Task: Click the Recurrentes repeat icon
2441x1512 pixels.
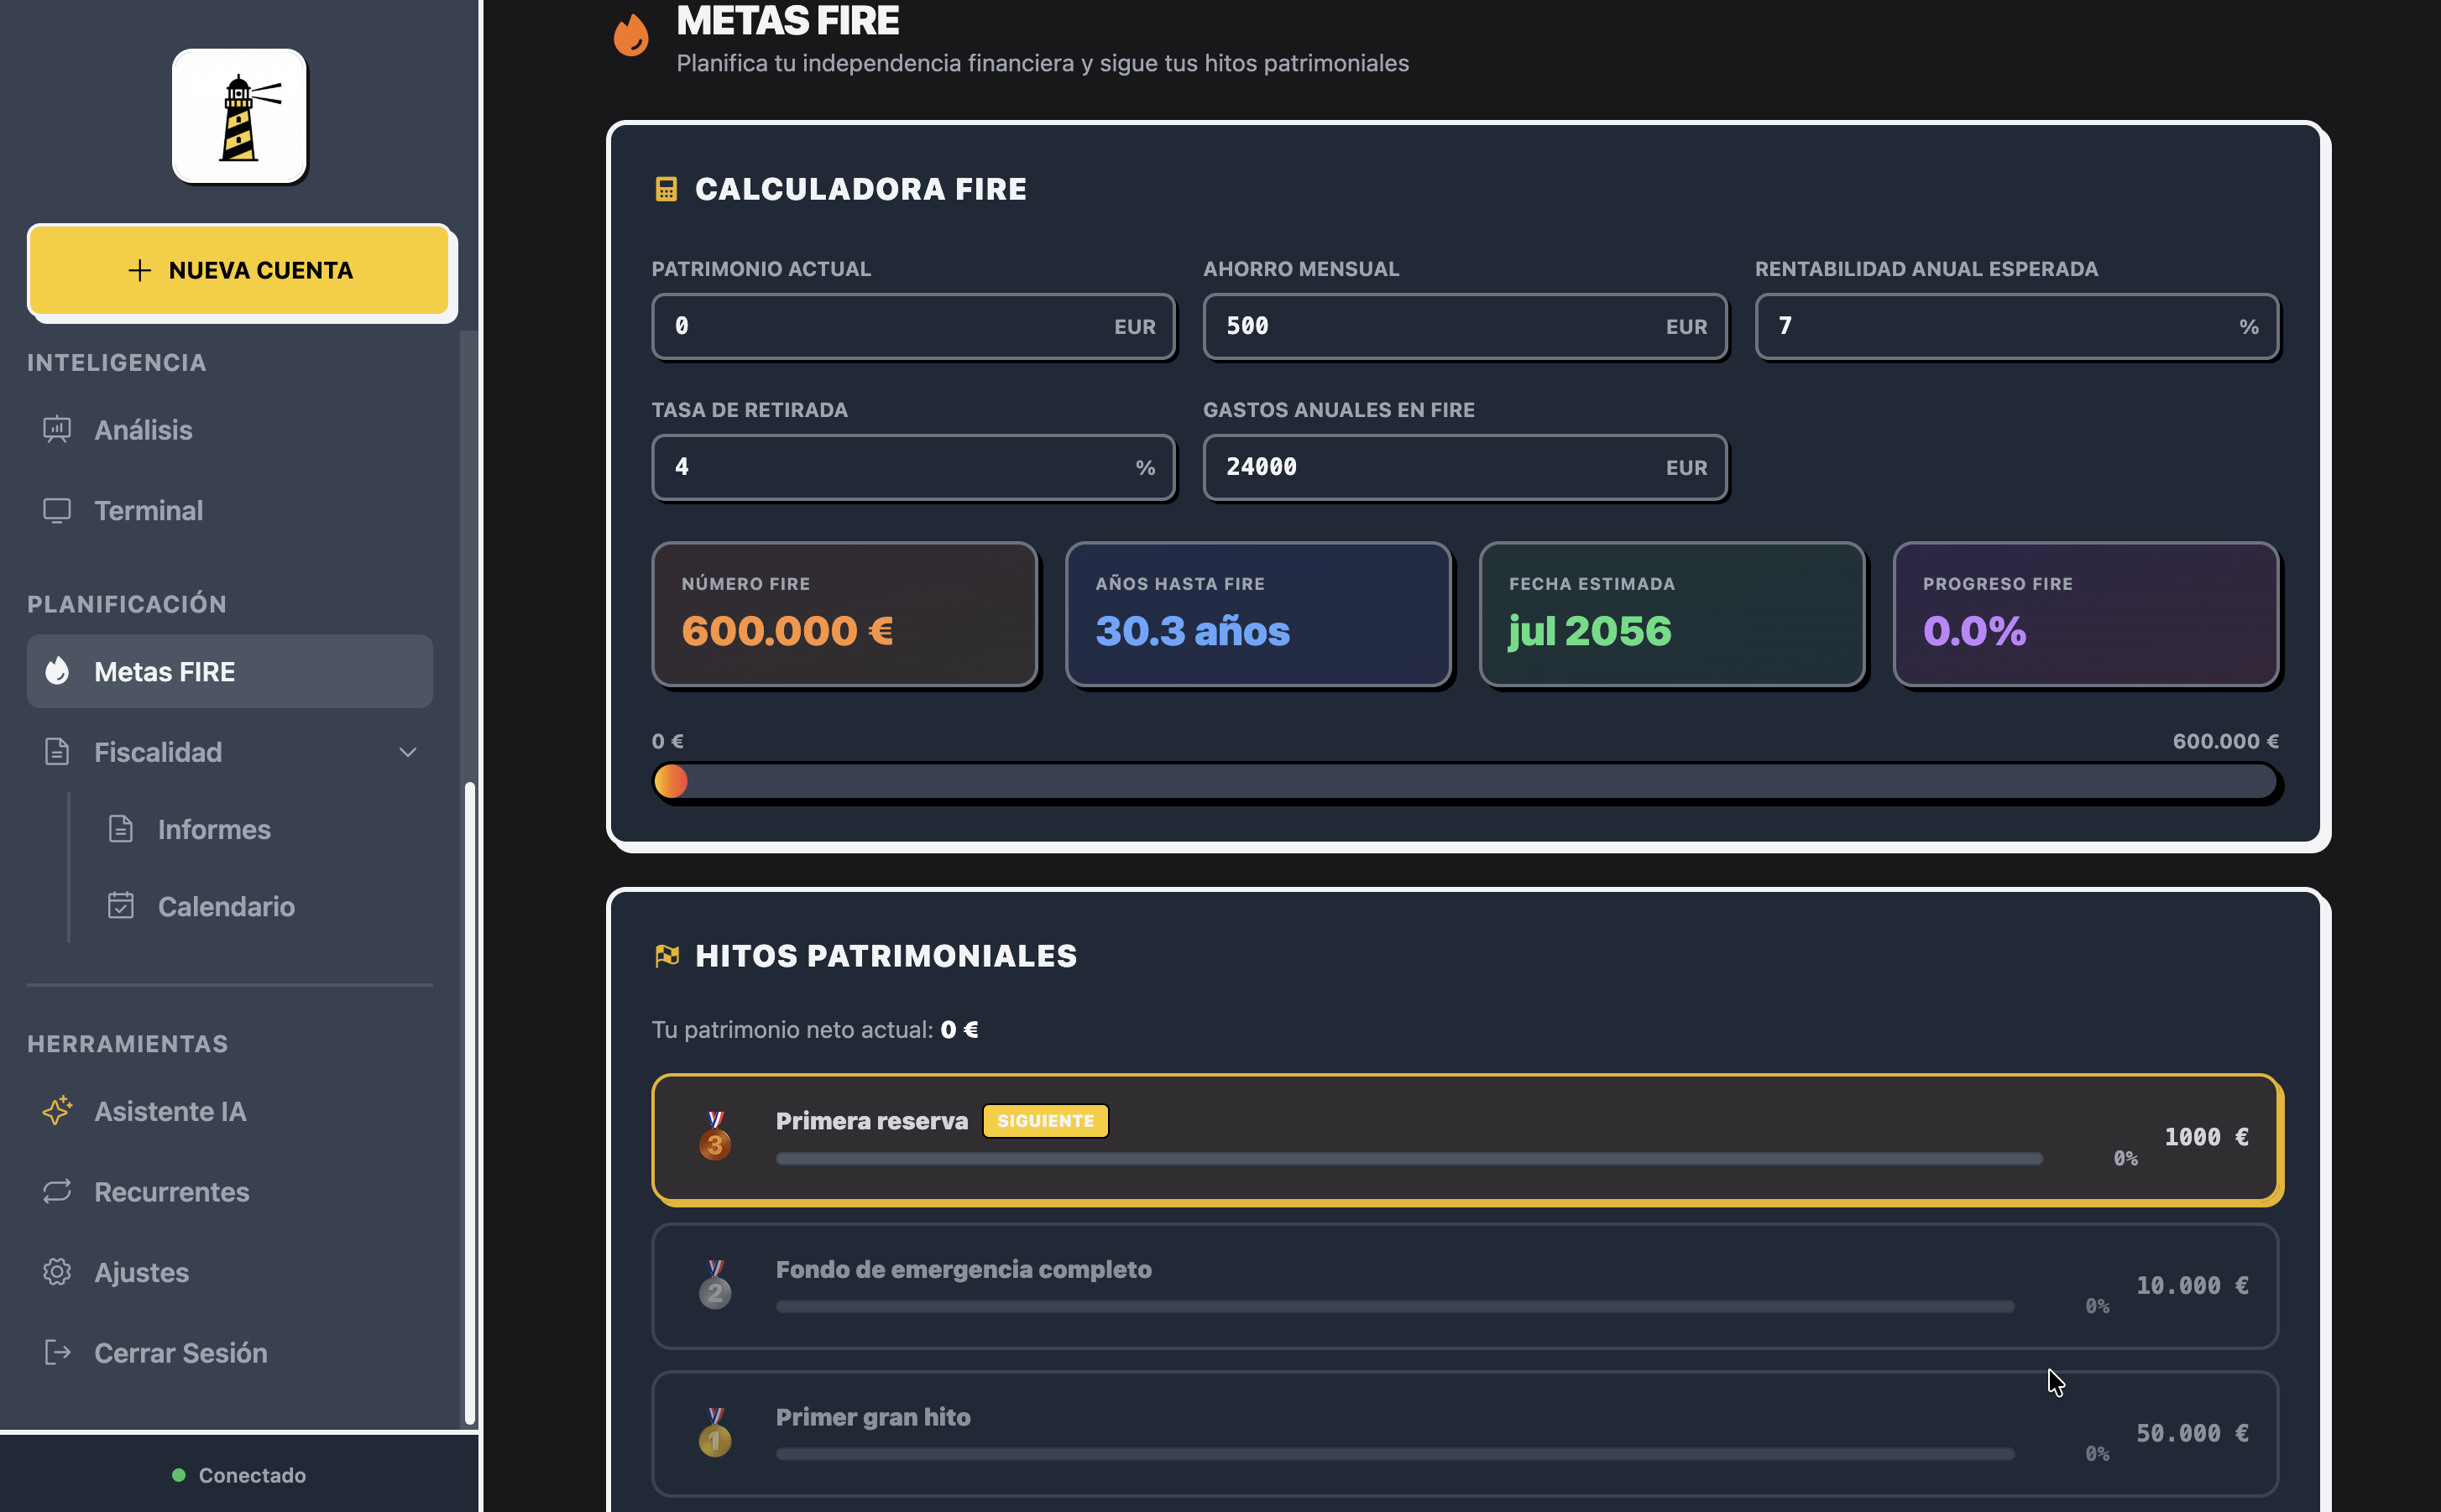Action: [57, 1191]
